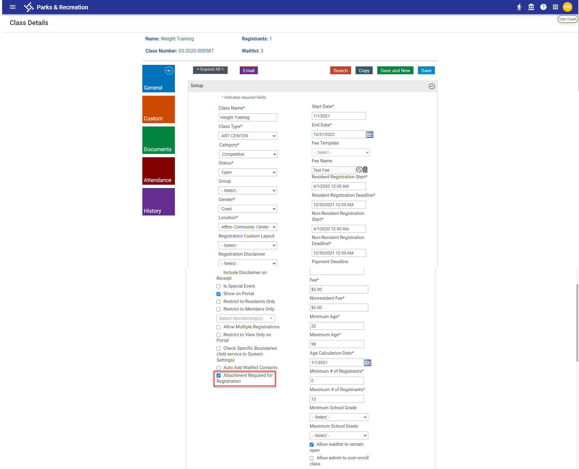
Task: Uncheck Show on Portal
Action: point(219,294)
